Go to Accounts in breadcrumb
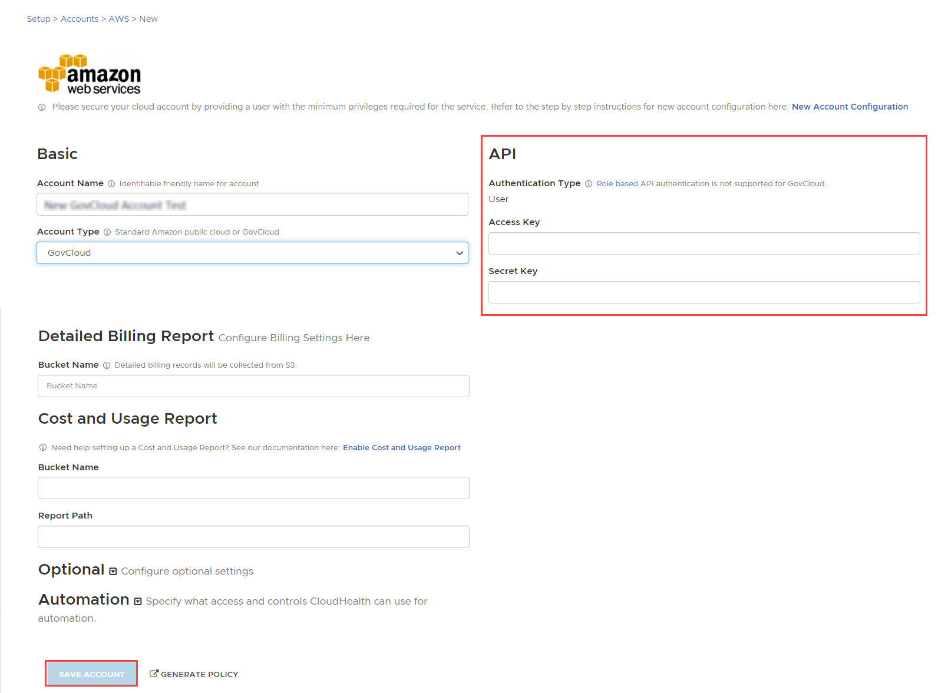 (80, 19)
